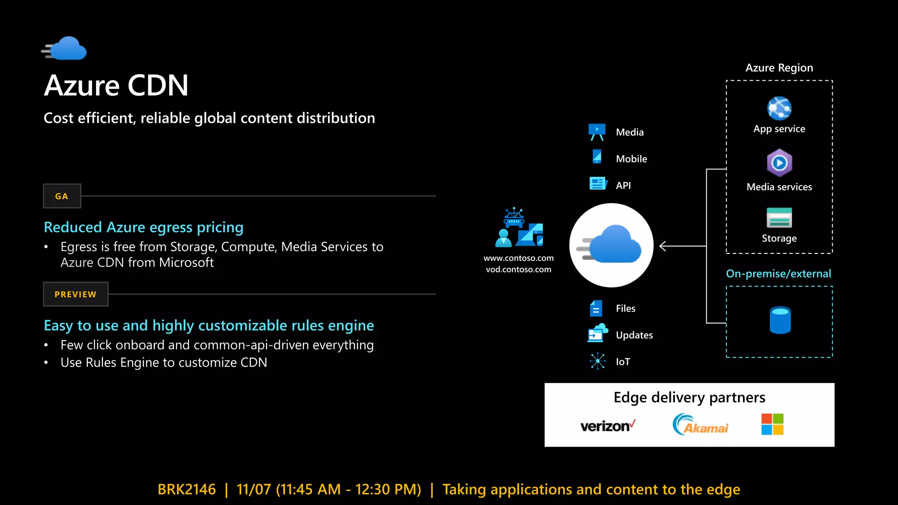
Task: Click the user and devices icon above contoso.com
Action: click(x=519, y=228)
